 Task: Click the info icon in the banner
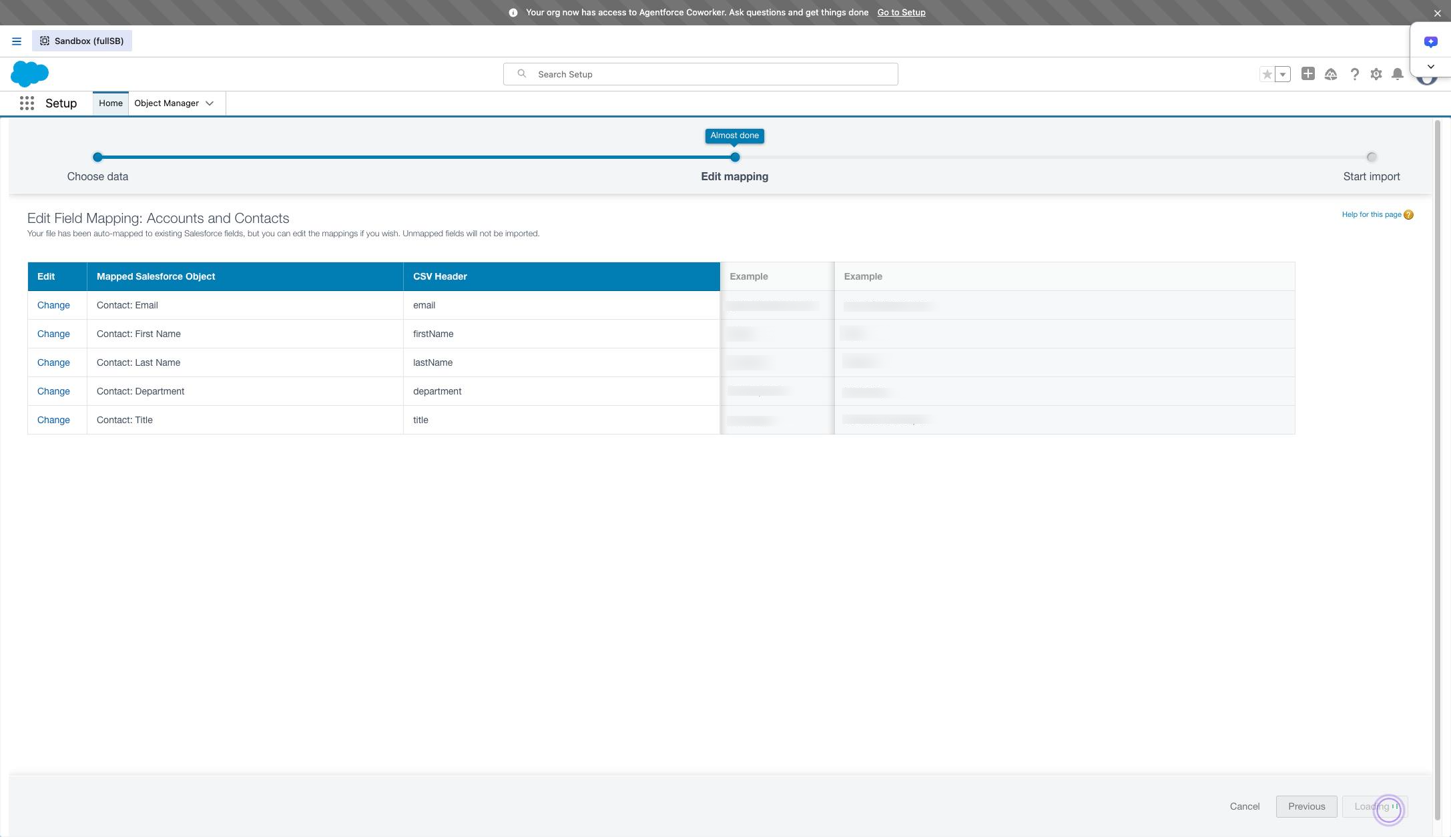point(513,13)
